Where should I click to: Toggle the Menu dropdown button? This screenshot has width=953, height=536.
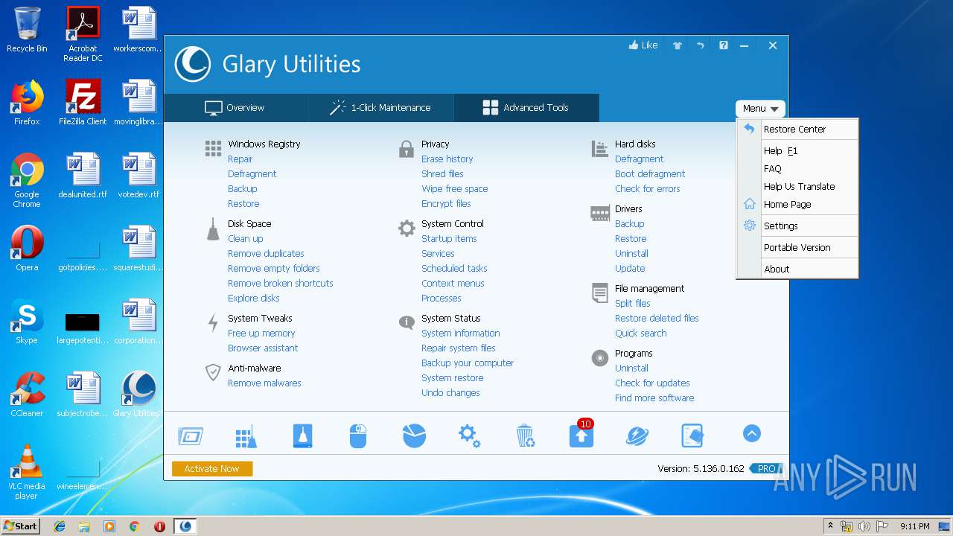coord(760,109)
